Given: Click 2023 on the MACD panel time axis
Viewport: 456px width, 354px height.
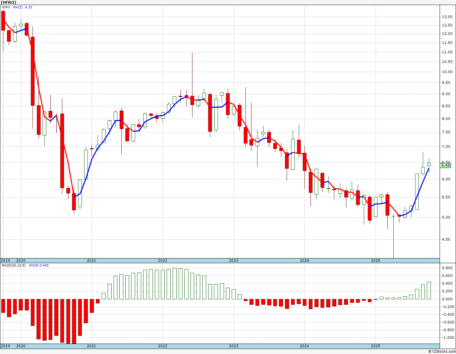Looking at the screenshot, I should pos(234,346).
